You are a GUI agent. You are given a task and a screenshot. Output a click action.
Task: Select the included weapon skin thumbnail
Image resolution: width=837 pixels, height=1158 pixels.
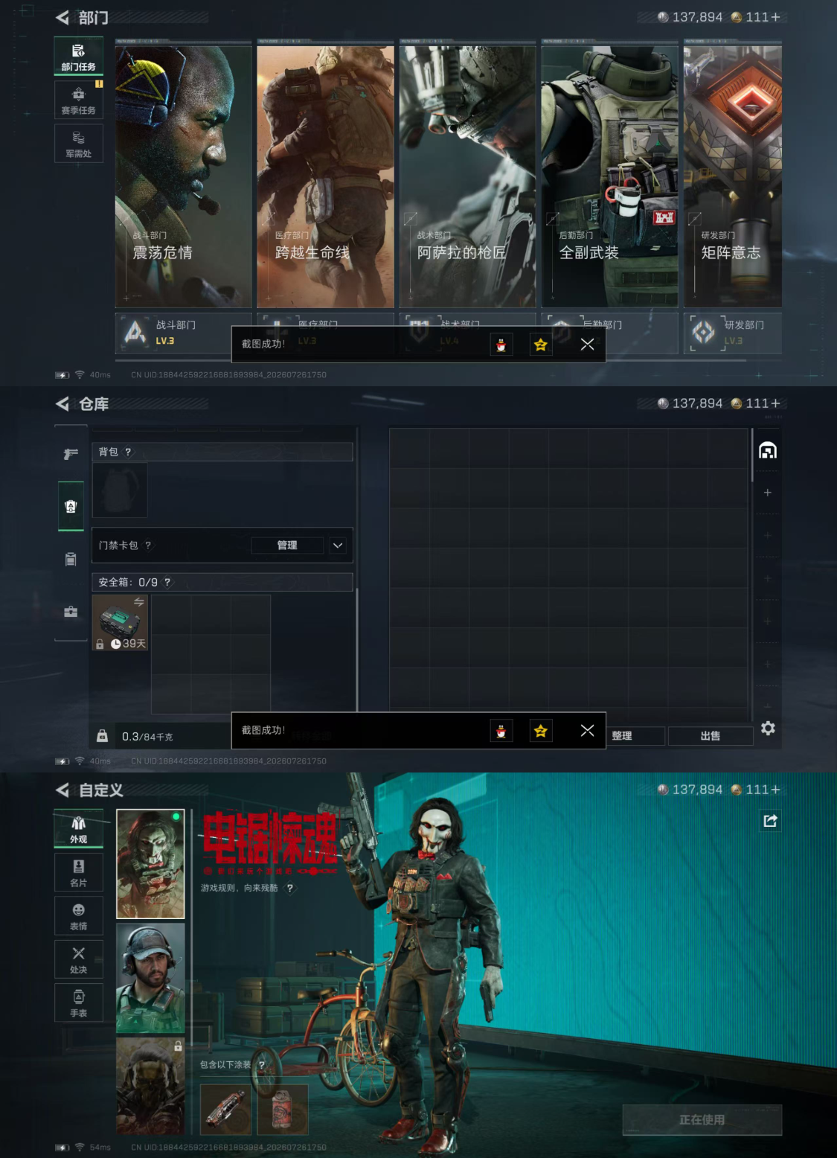pos(225,1110)
